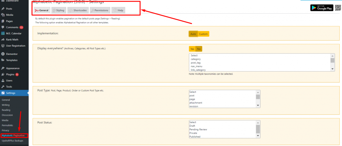This screenshot has width=342, height=146.
Task: Click the M.E. Calendar icon
Action: click(3, 33)
